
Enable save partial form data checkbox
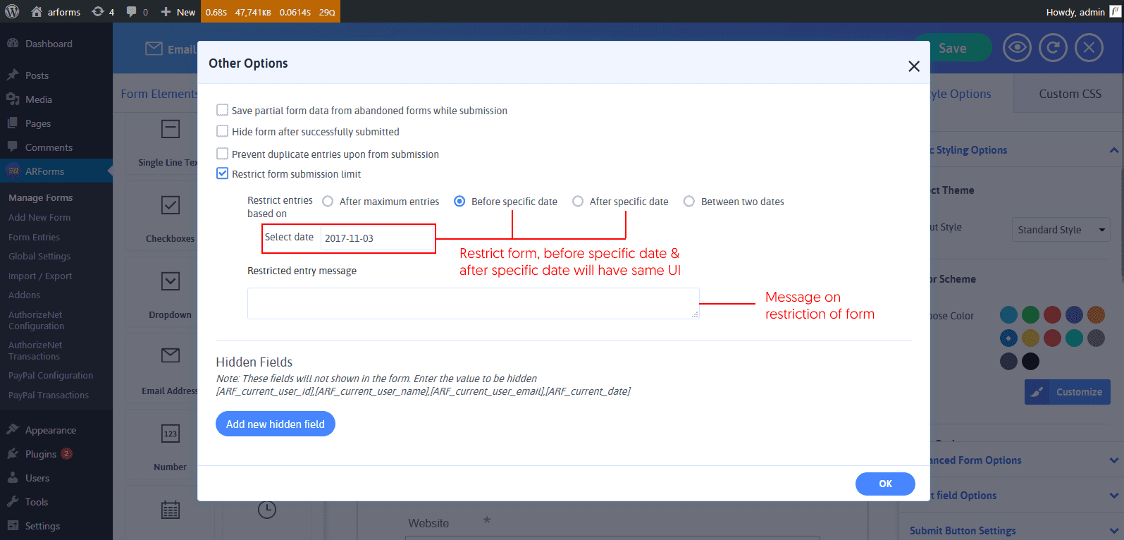point(222,110)
